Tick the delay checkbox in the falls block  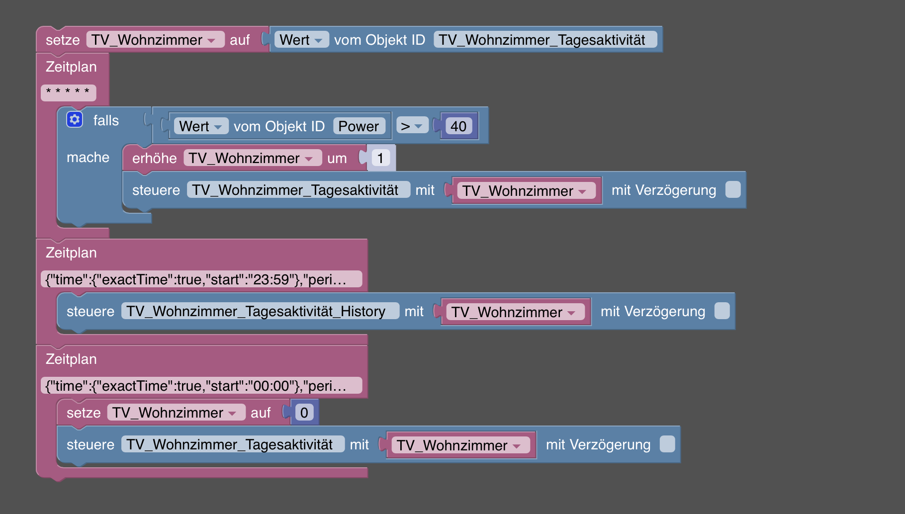tap(733, 189)
